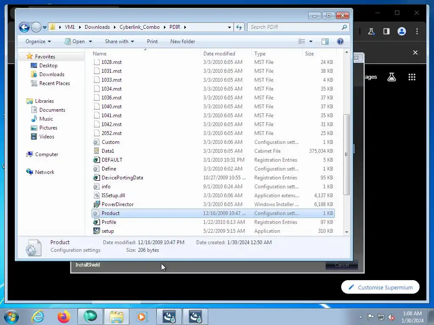434x325 pixels.
Task: Sort files by Name column header
Action: coord(100,54)
